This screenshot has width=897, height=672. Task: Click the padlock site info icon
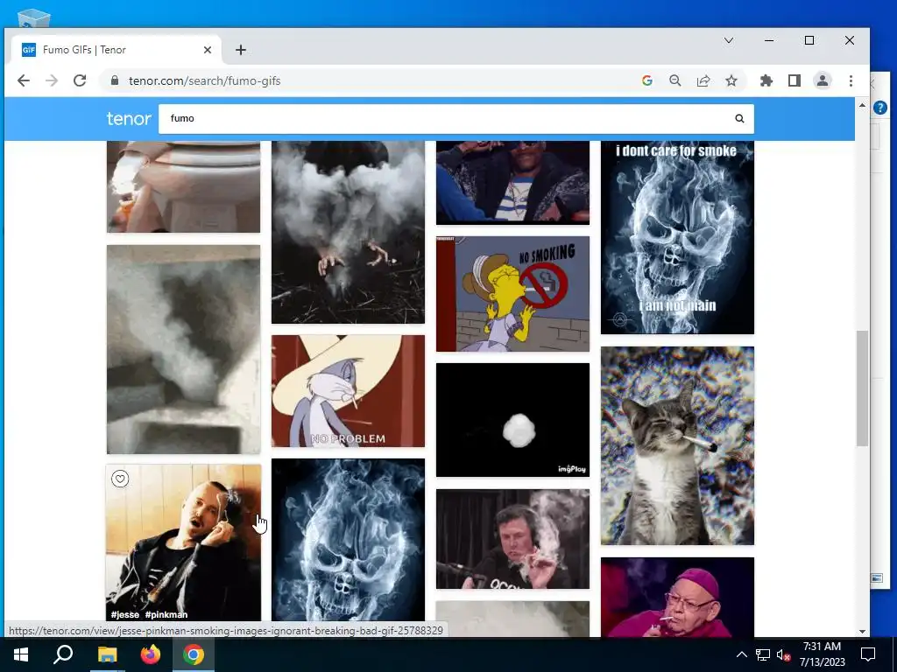115,80
